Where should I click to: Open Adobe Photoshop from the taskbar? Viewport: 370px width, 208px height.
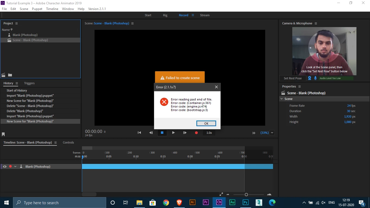pyautogui.click(x=246, y=202)
